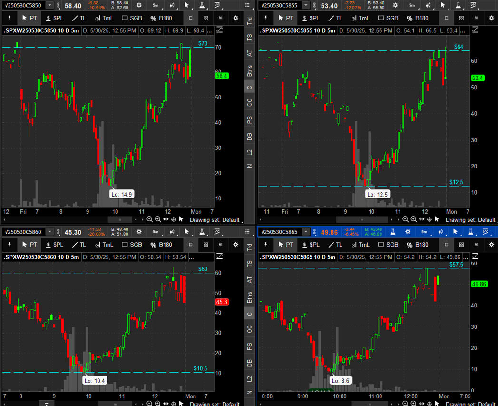Toggle 'All' layout button in C5850 panel

click(221, 18)
